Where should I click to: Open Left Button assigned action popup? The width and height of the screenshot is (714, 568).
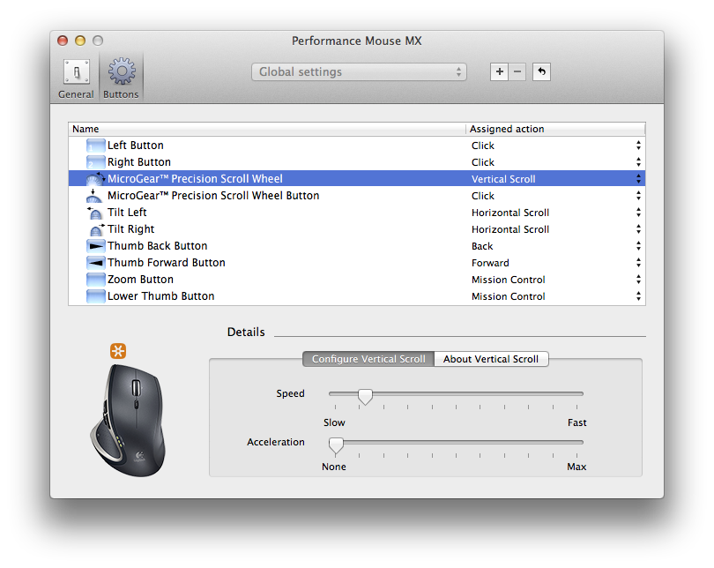638,146
